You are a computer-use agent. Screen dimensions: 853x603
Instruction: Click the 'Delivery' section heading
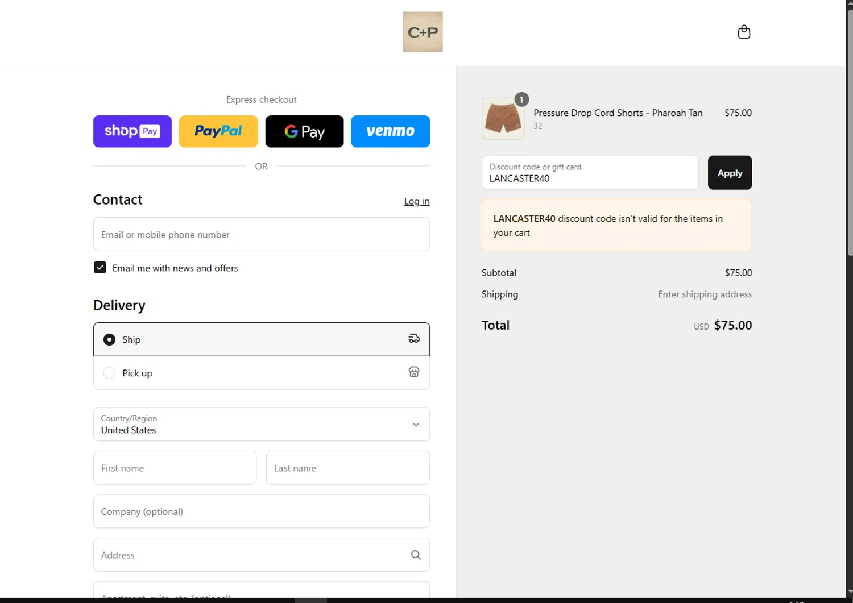click(119, 305)
